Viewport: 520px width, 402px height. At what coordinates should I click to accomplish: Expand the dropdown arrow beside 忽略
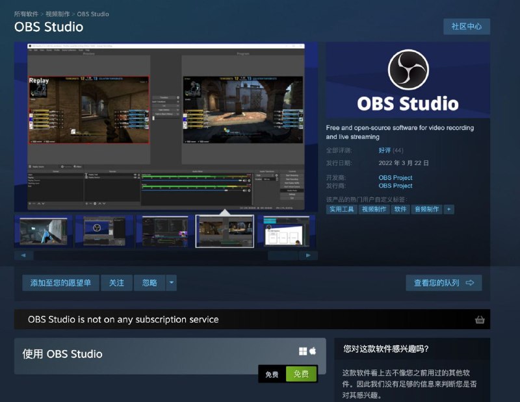pyautogui.click(x=171, y=283)
